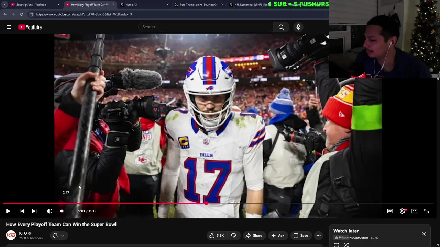Skip back to the previous video
Image resolution: width=440 pixels, height=247 pixels.
(22, 211)
